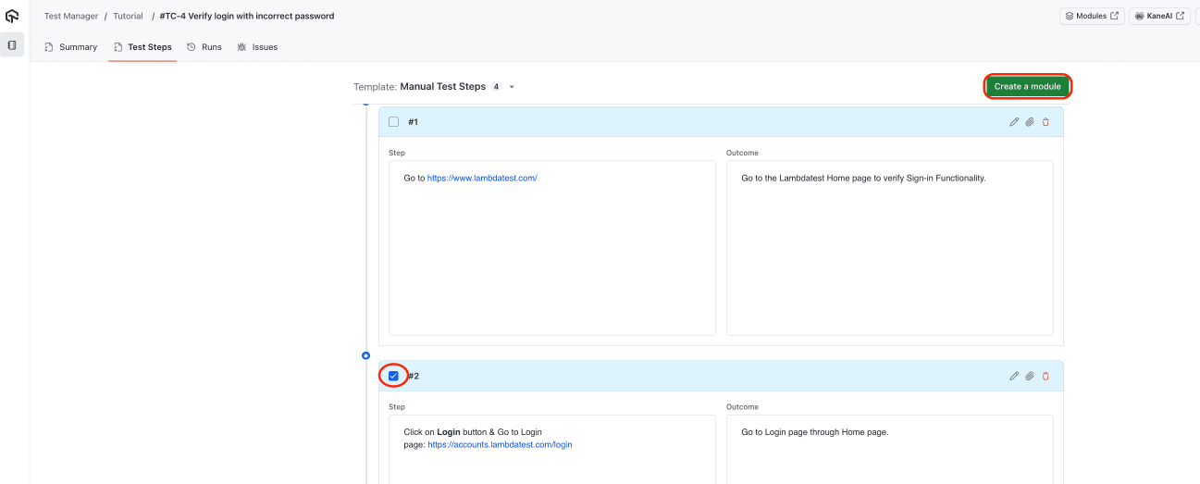Click the LambdaTest logo icon
This screenshot has height=484, width=1200.
click(12, 16)
